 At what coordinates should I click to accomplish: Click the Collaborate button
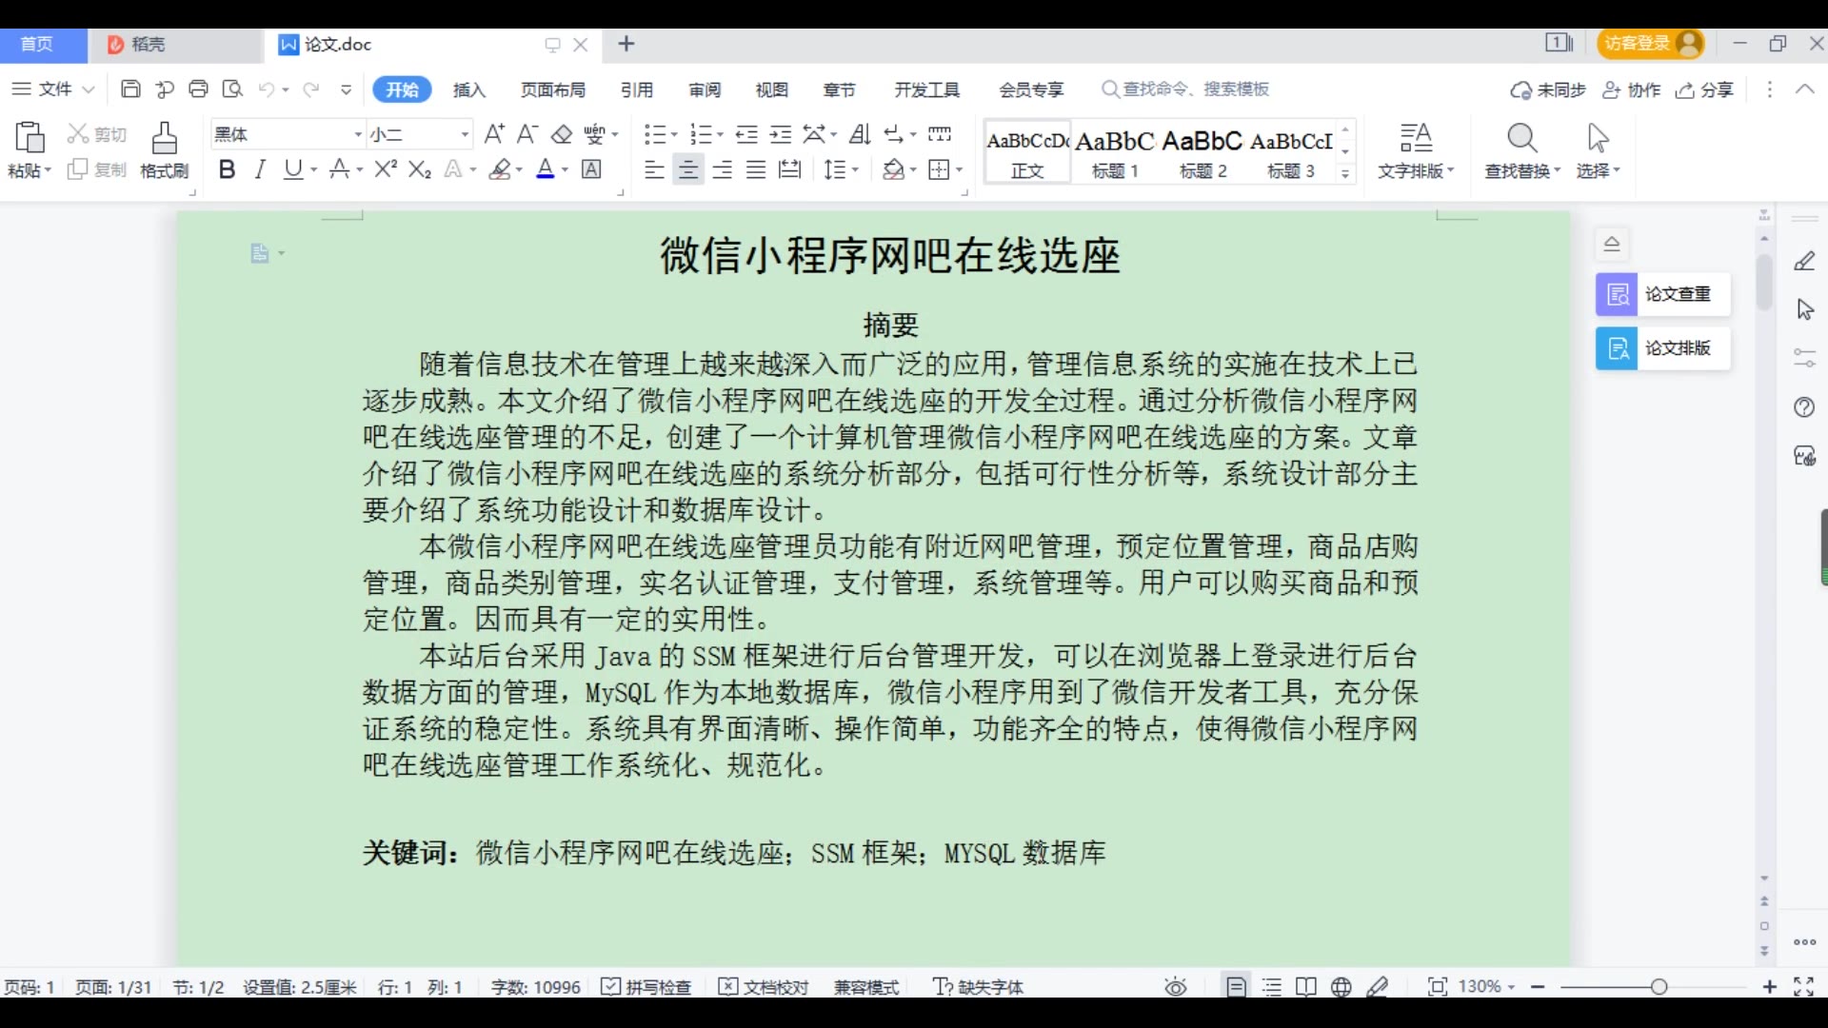point(1631,89)
